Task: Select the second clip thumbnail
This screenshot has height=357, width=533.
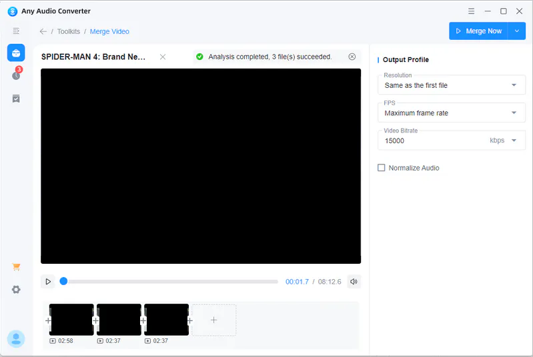Action: pos(119,320)
